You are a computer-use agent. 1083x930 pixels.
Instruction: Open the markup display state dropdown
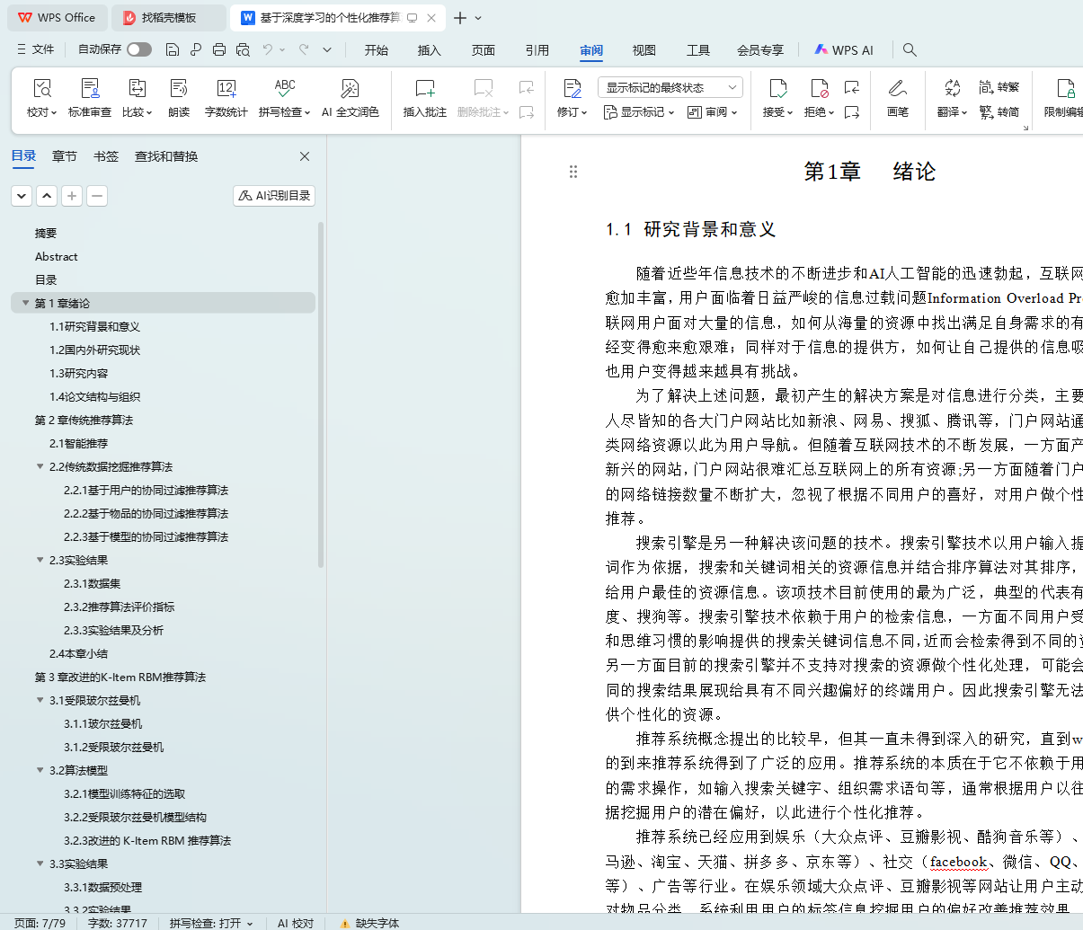coord(670,87)
